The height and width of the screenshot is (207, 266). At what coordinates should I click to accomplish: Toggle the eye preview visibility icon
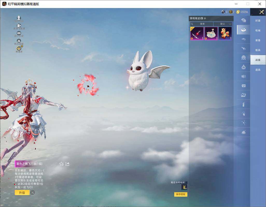coord(19,33)
